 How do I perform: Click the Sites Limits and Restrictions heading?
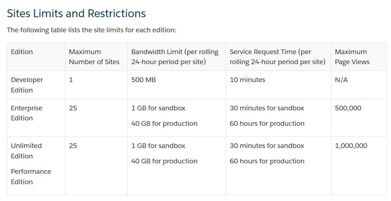tap(76, 14)
